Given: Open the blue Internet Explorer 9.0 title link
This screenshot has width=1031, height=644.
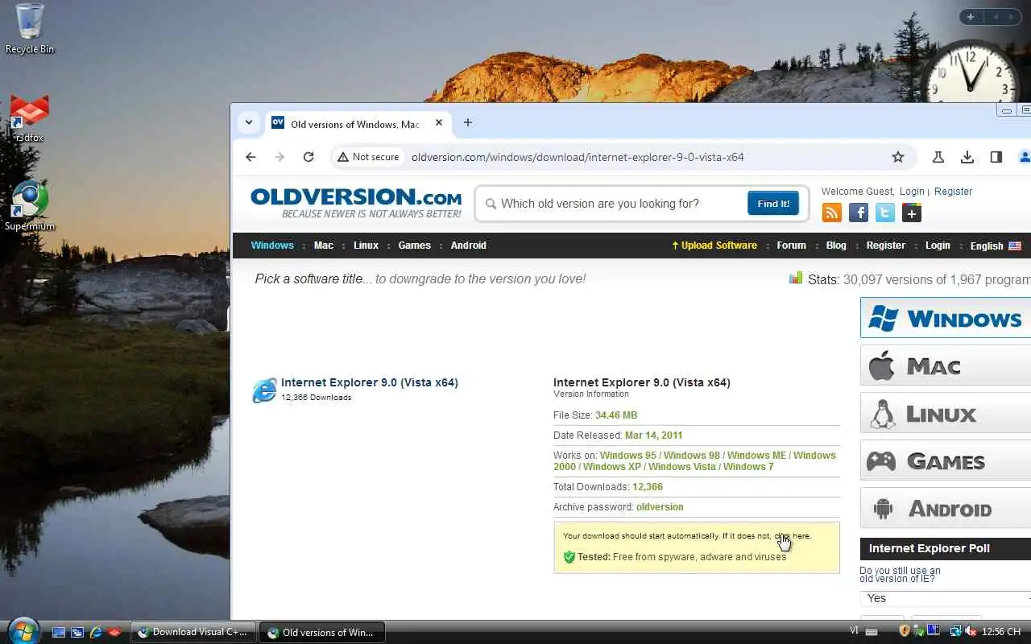Looking at the screenshot, I should click(370, 383).
